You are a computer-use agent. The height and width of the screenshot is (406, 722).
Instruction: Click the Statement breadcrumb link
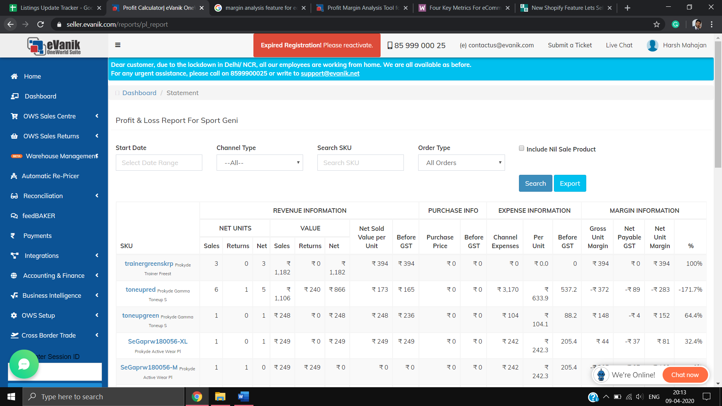pos(182,93)
